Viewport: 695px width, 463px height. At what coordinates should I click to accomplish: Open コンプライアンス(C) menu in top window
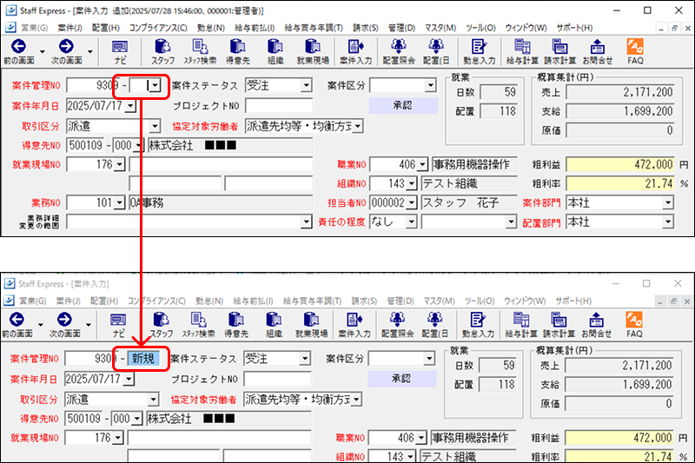pyautogui.click(x=158, y=28)
